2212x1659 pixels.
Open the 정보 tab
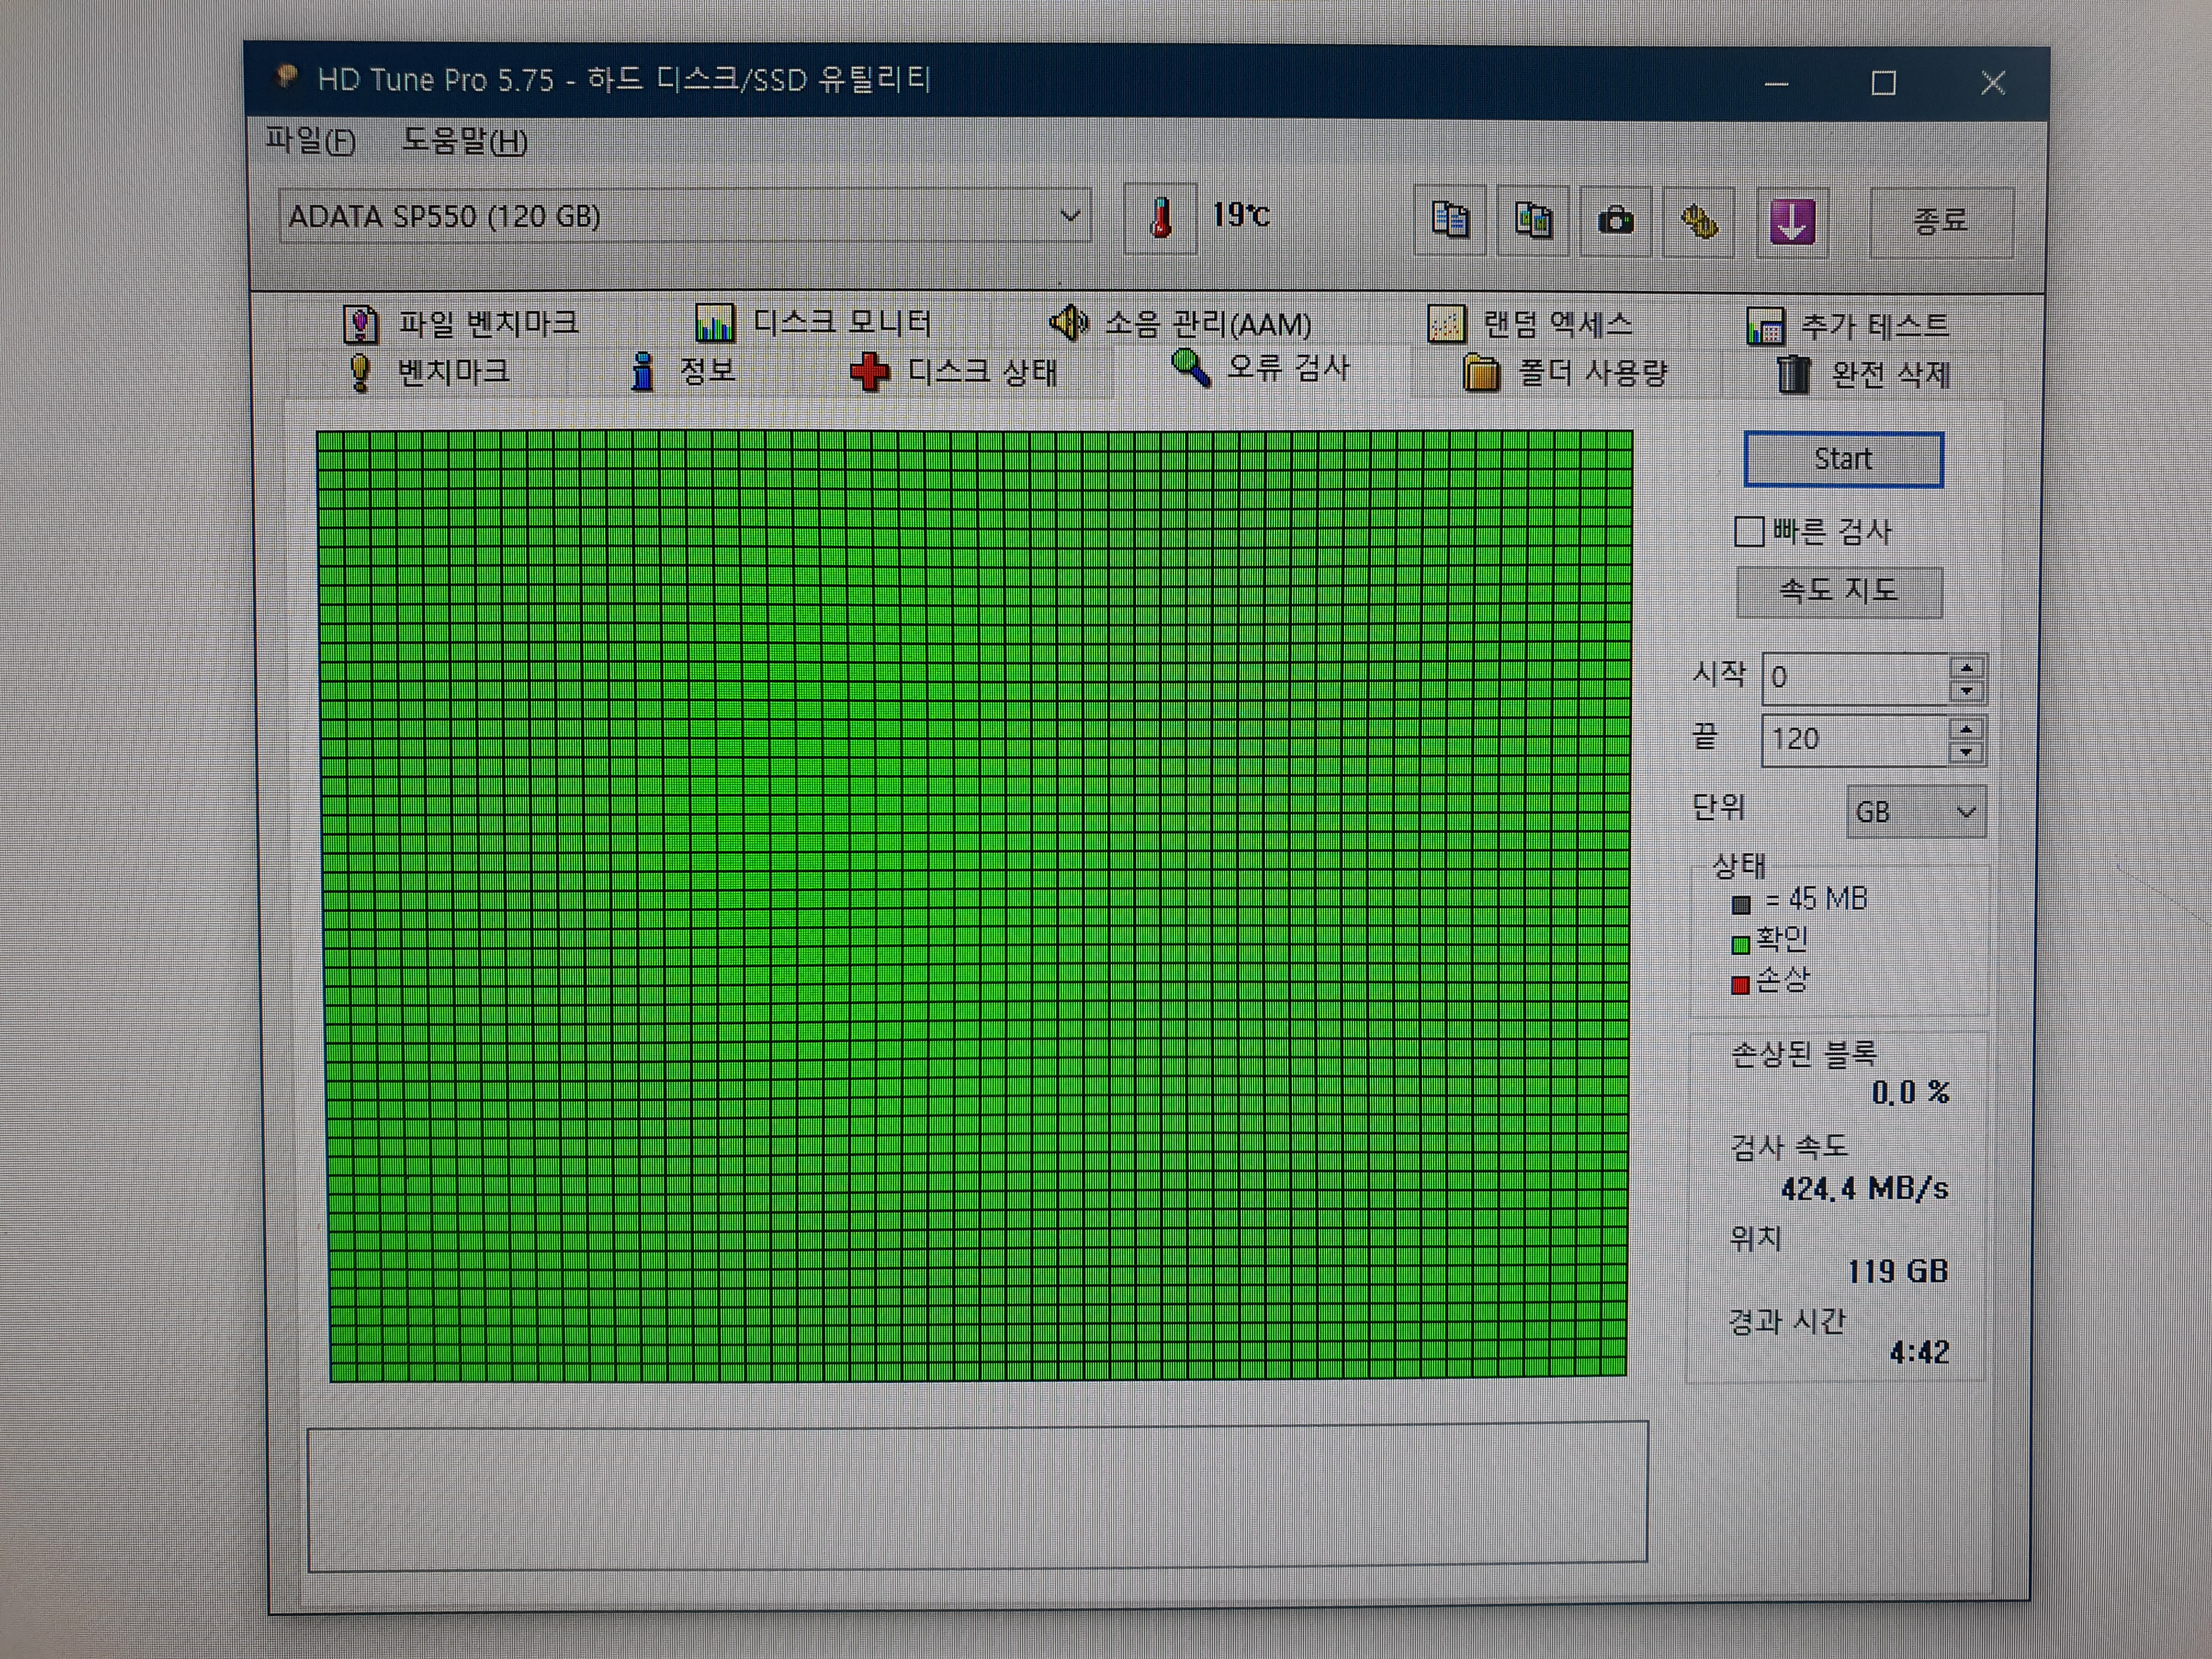coord(685,371)
